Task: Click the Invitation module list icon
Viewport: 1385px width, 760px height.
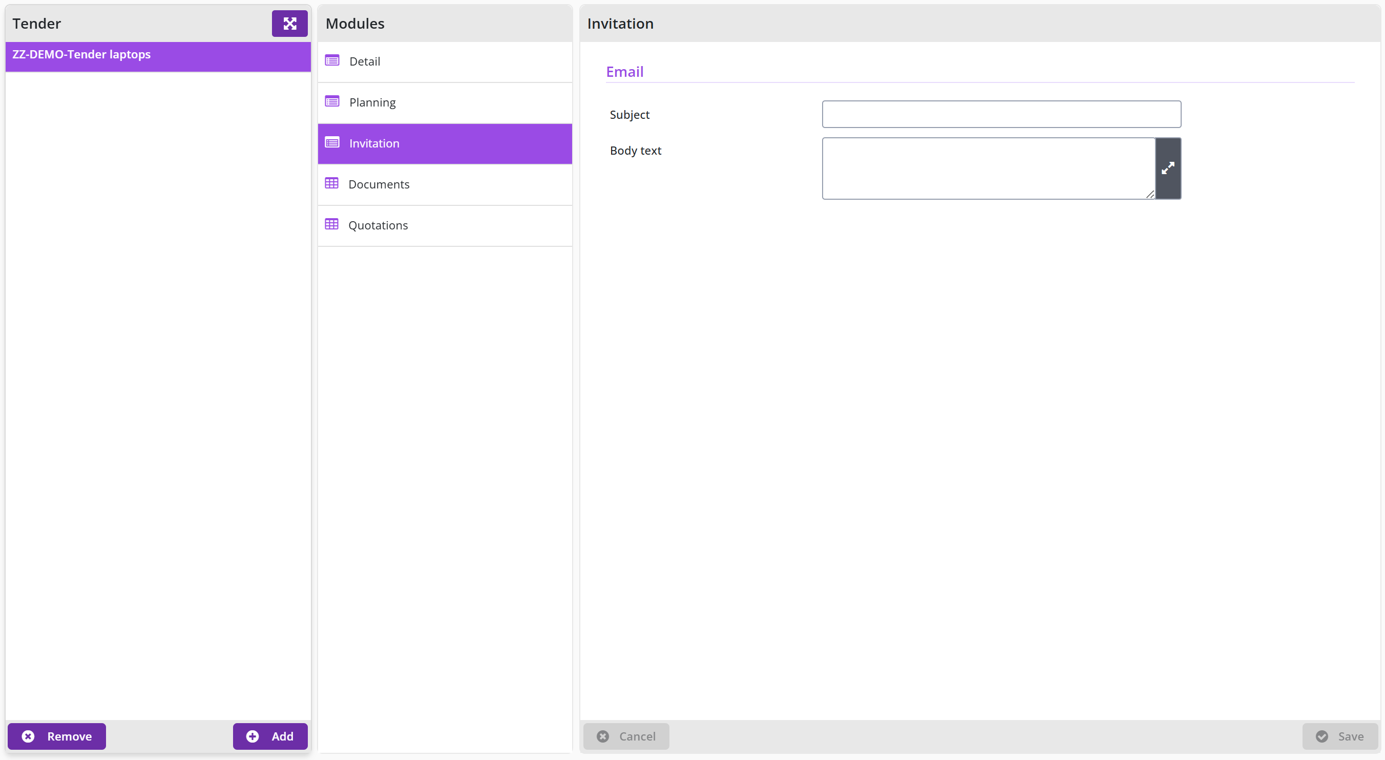Action: point(332,142)
